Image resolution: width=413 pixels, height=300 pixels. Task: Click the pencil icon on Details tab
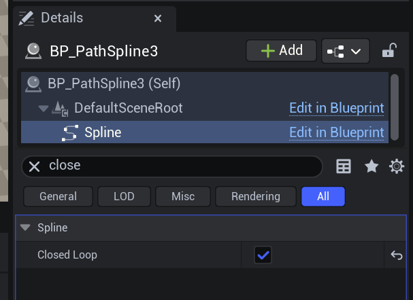point(27,18)
